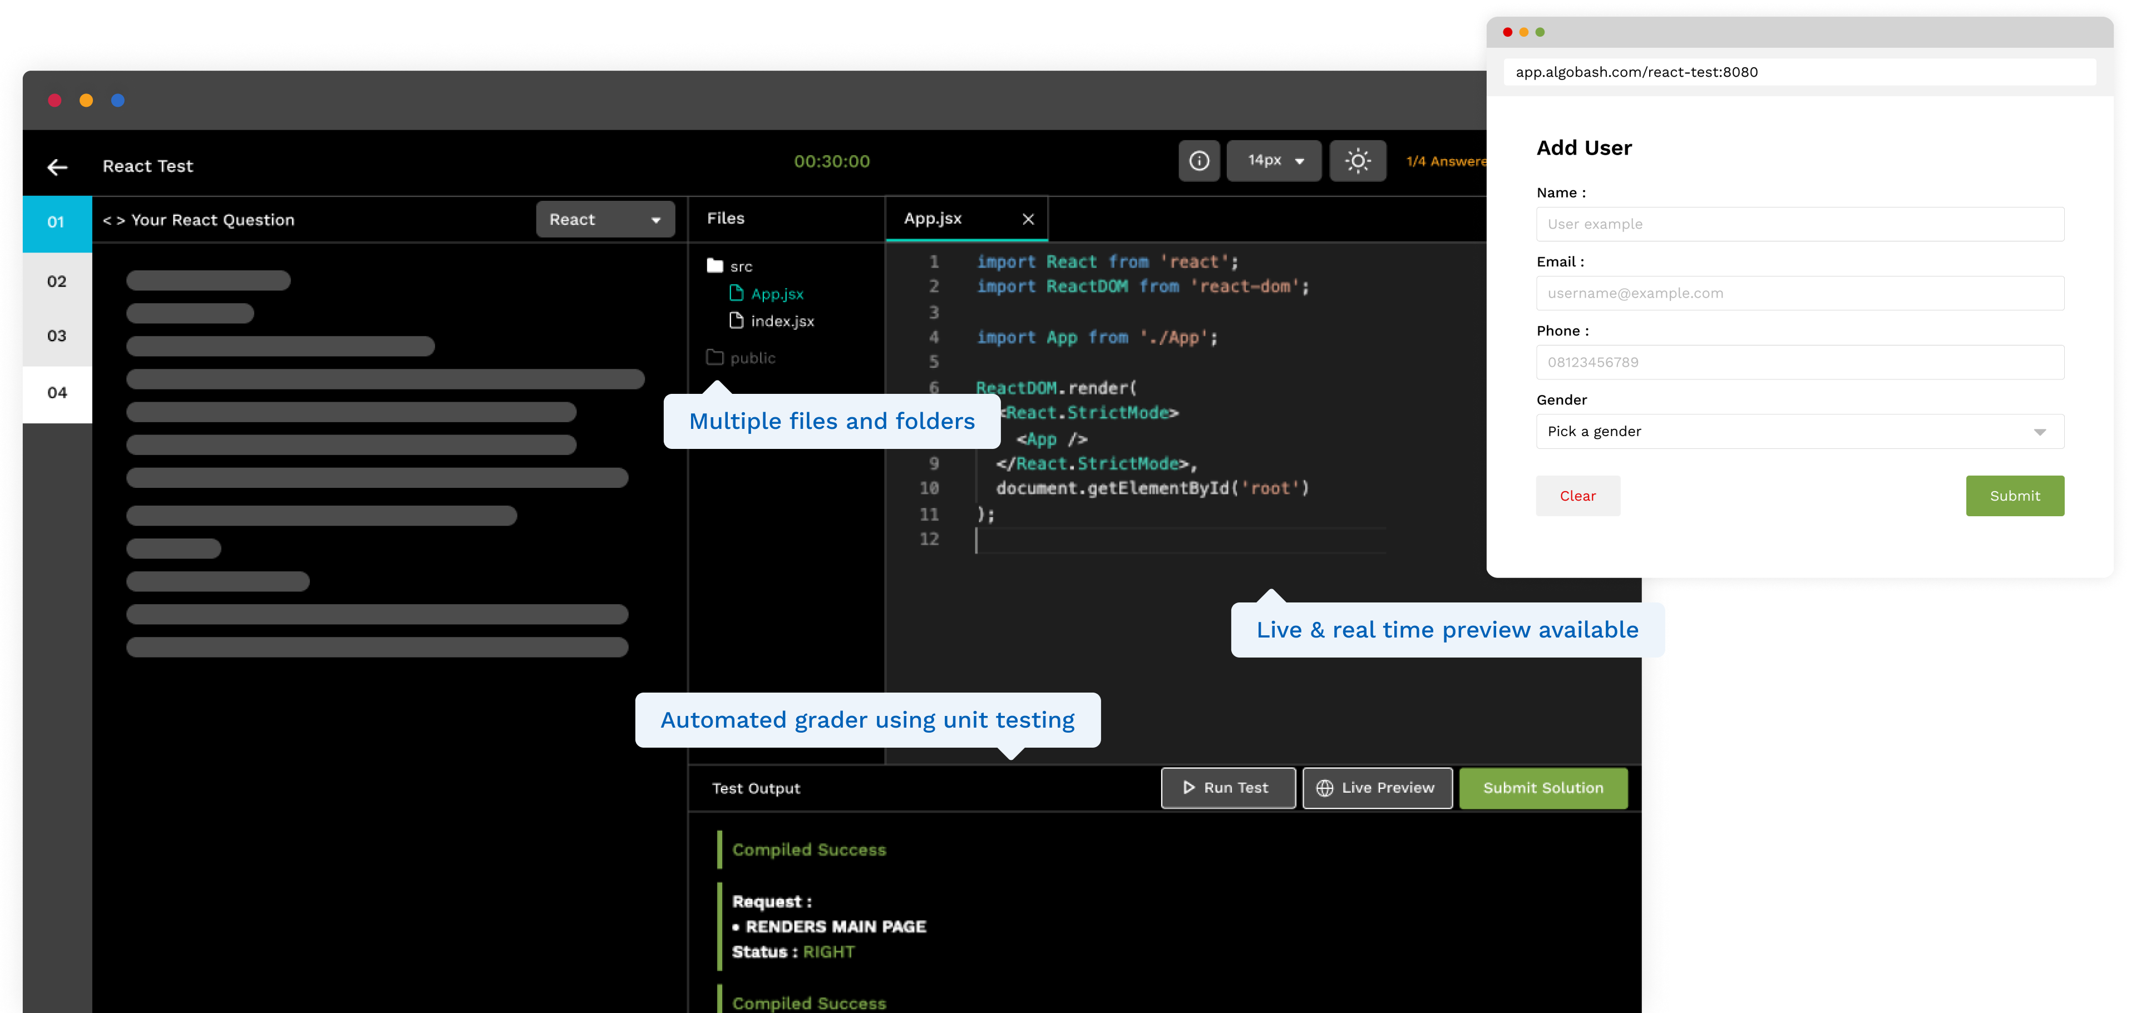Go to question 02
2131x1013 pixels.
click(57, 282)
